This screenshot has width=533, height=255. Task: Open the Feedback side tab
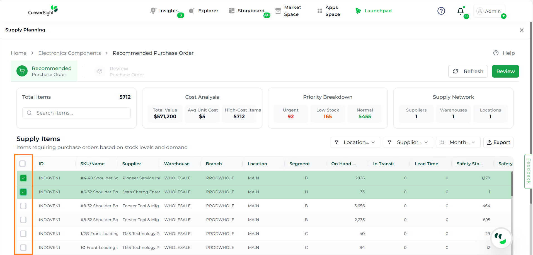click(x=528, y=171)
